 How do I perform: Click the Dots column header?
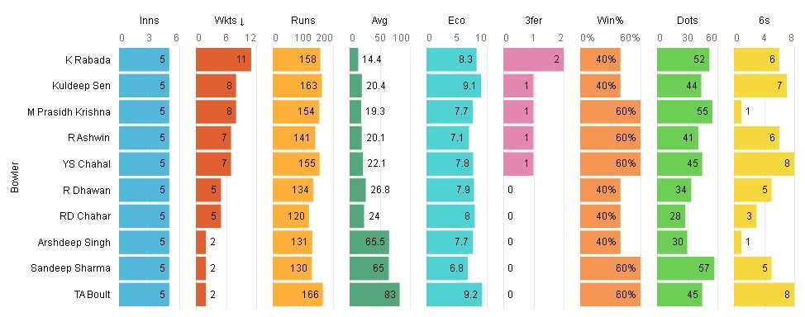(687, 21)
